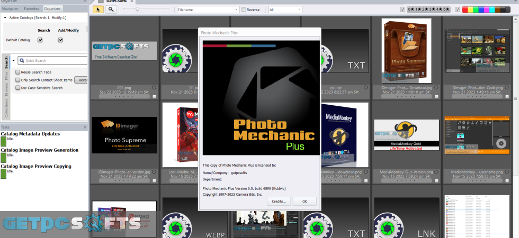Click the contact sheet scroll up arrow
Image resolution: width=519 pixels, height=238 pixels.
pyautogui.click(x=515, y=19)
